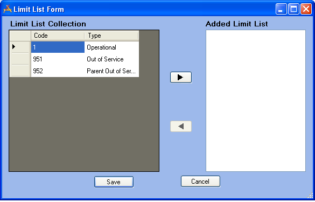Minimize the Limit List Form window

(x=281, y=9)
